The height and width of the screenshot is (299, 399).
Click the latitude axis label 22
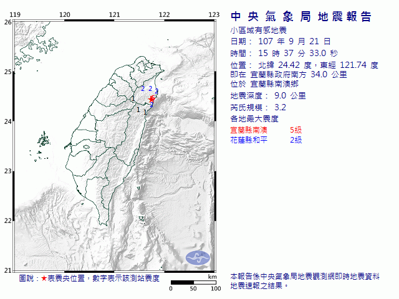click(x=7, y=221)
